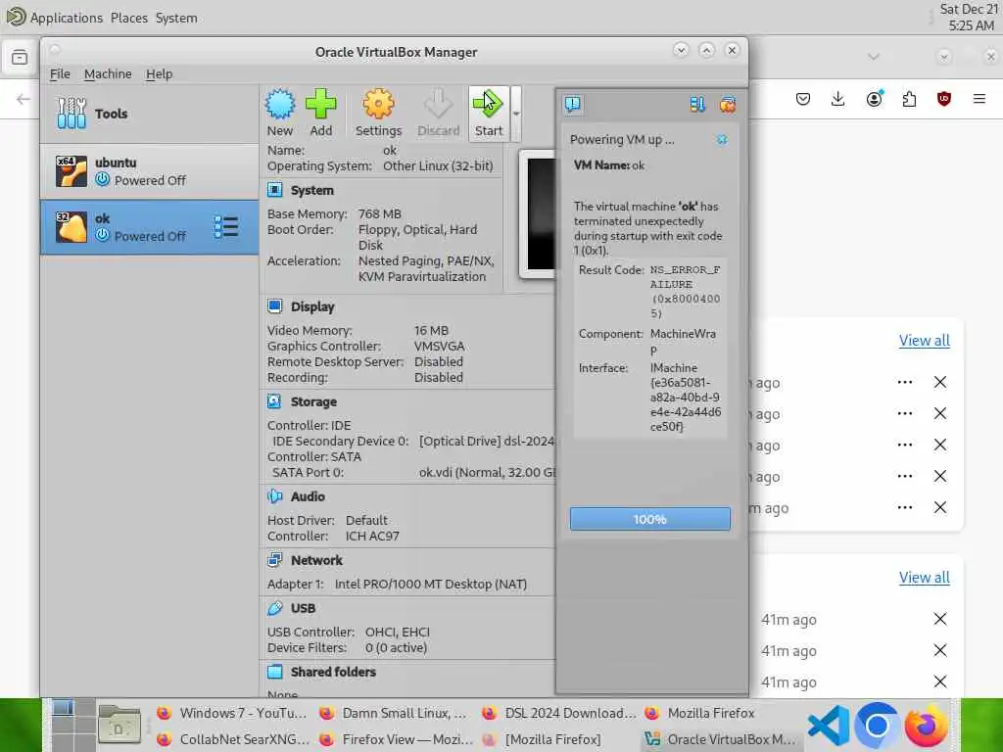
Task: Open the Applications menu in top panel
Action: point(66,18)
